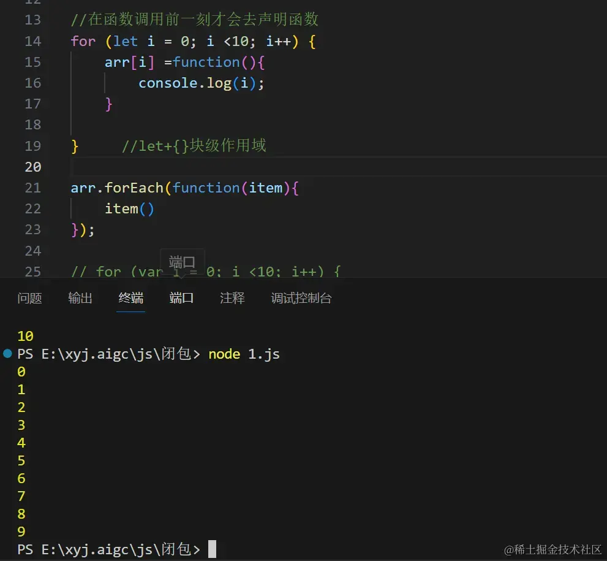
Task: Click the 'arr.forEach(function(item){' line
Action: tap(184, 188)
